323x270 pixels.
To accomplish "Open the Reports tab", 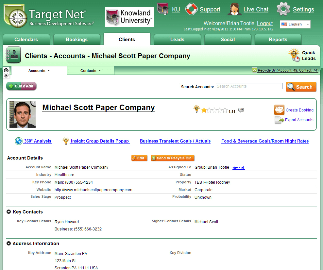I will click(278, 40).
